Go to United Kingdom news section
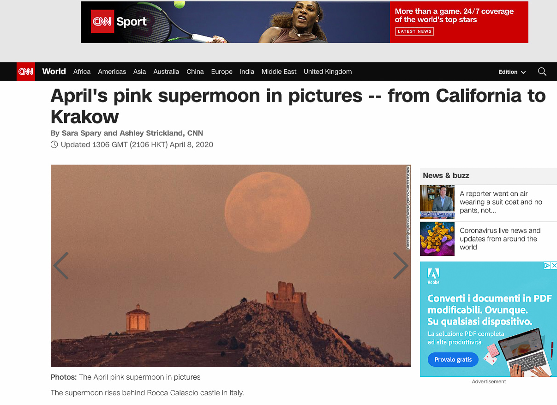557x405 pixels. pos(328,72)
